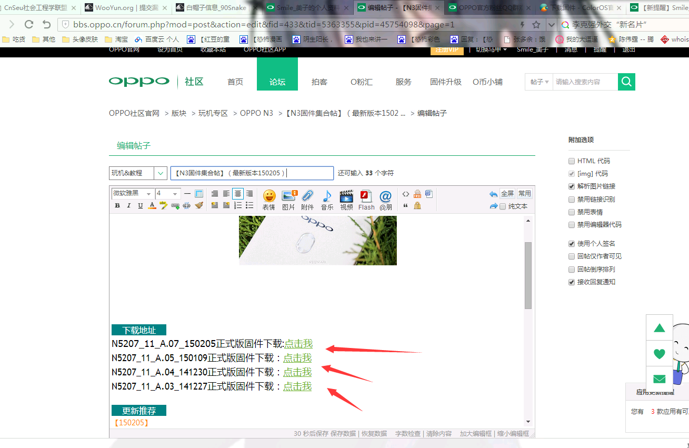Center-align the text

click(x=238, y=194)
